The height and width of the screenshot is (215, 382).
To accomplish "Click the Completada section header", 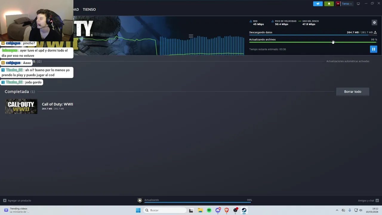I will coord(20,92).
